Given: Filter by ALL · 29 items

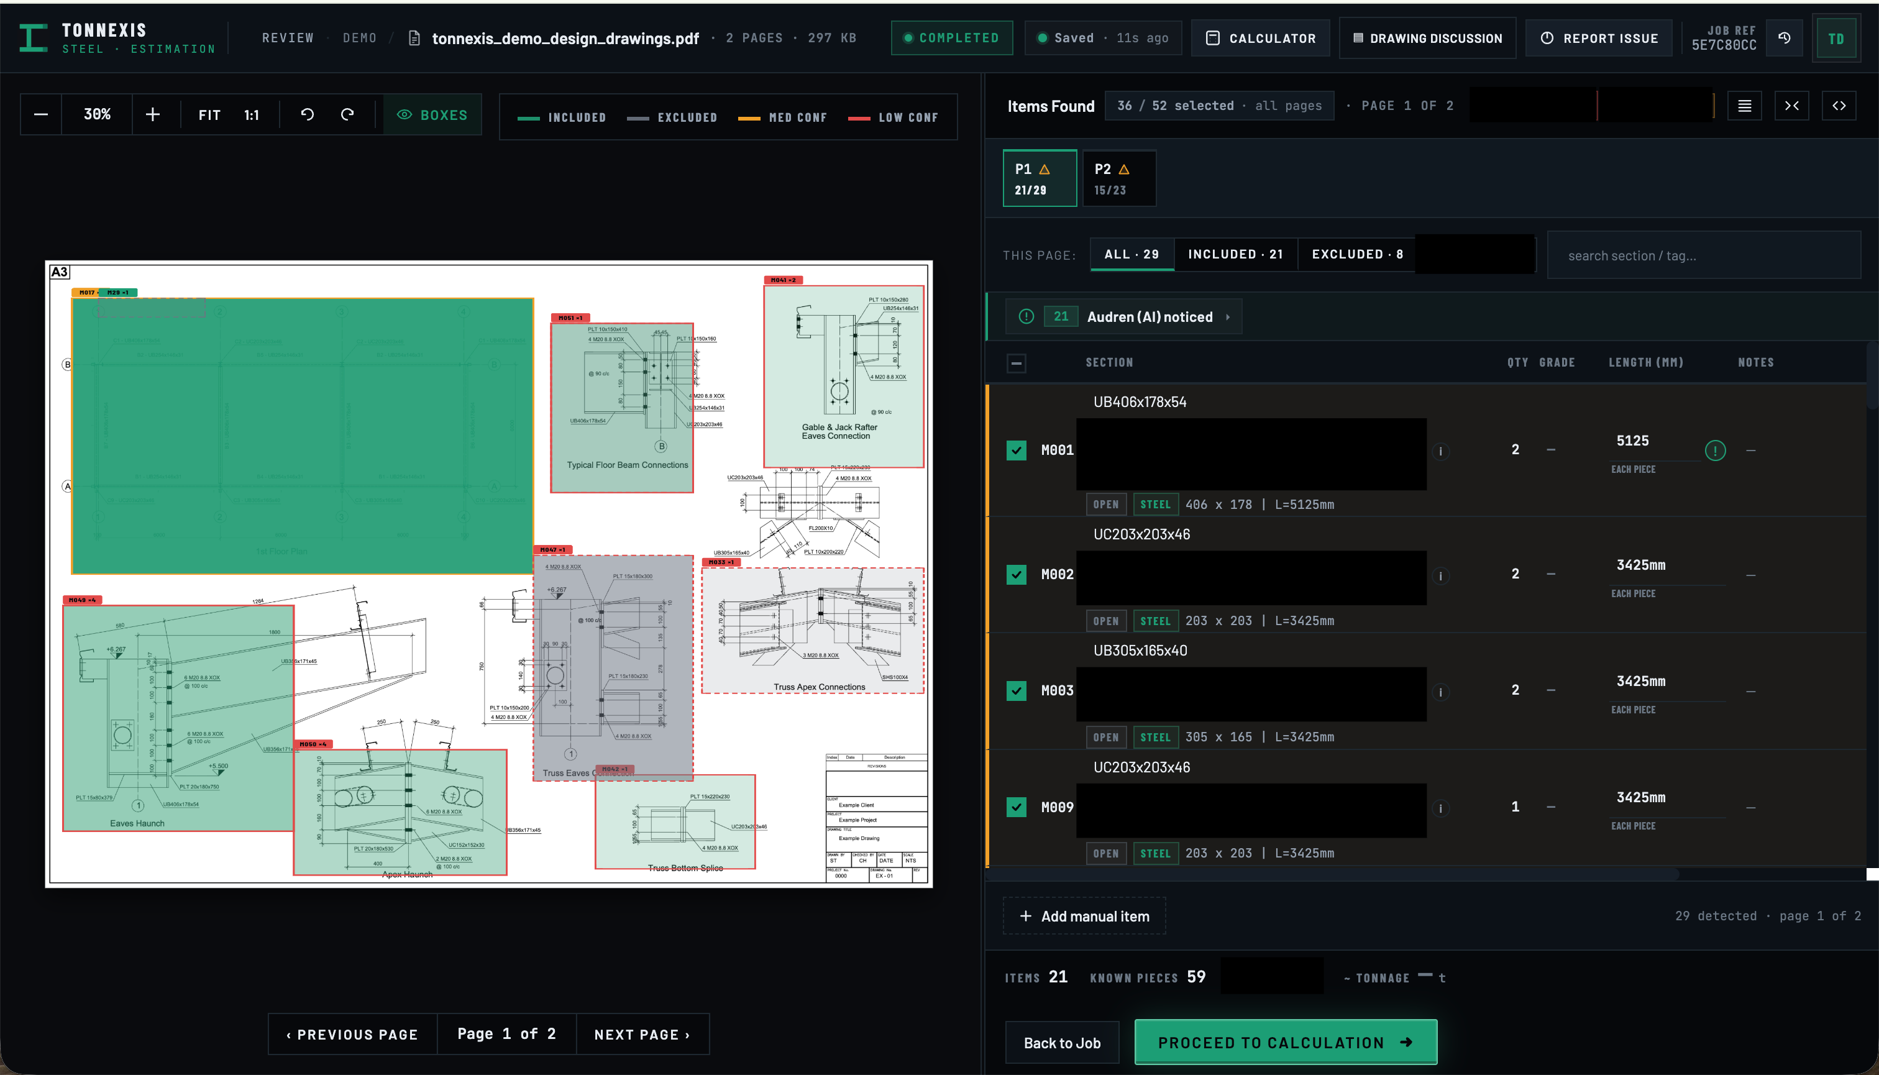Looking at the screenshot, I should 1132,254.
